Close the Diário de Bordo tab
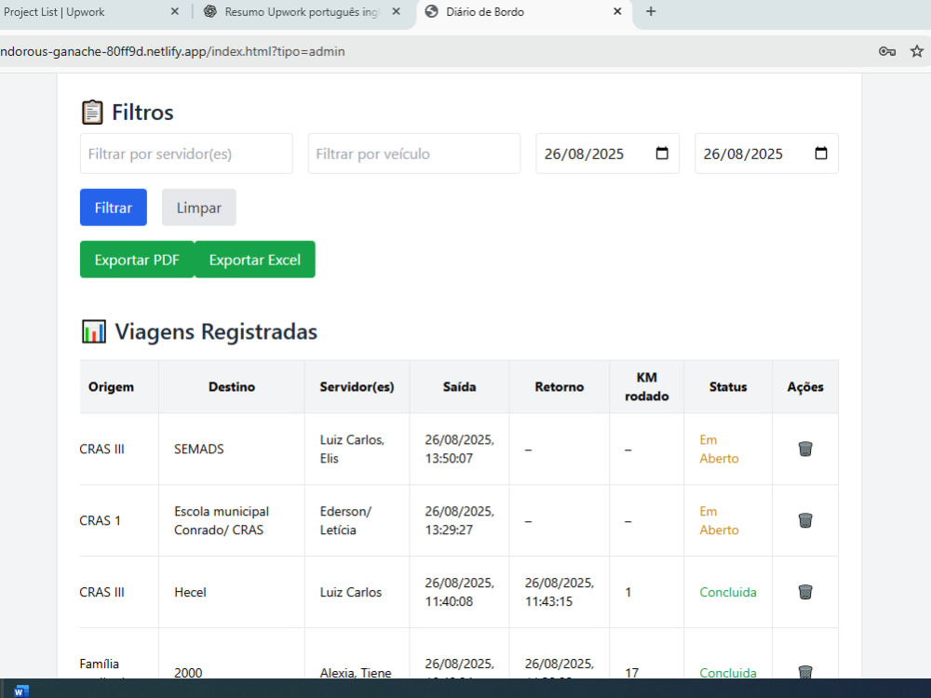Viewport: 931px width, 698px height. pyautogui.click(x=617, y=11)
